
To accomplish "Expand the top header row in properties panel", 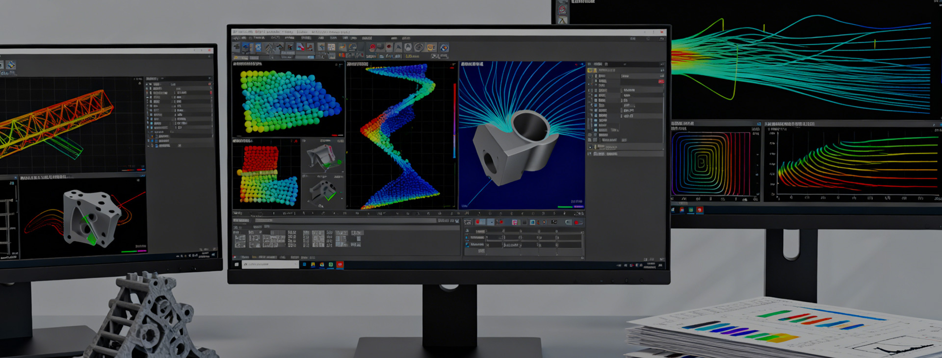I will pyautogui.click(x=591, y=71).
